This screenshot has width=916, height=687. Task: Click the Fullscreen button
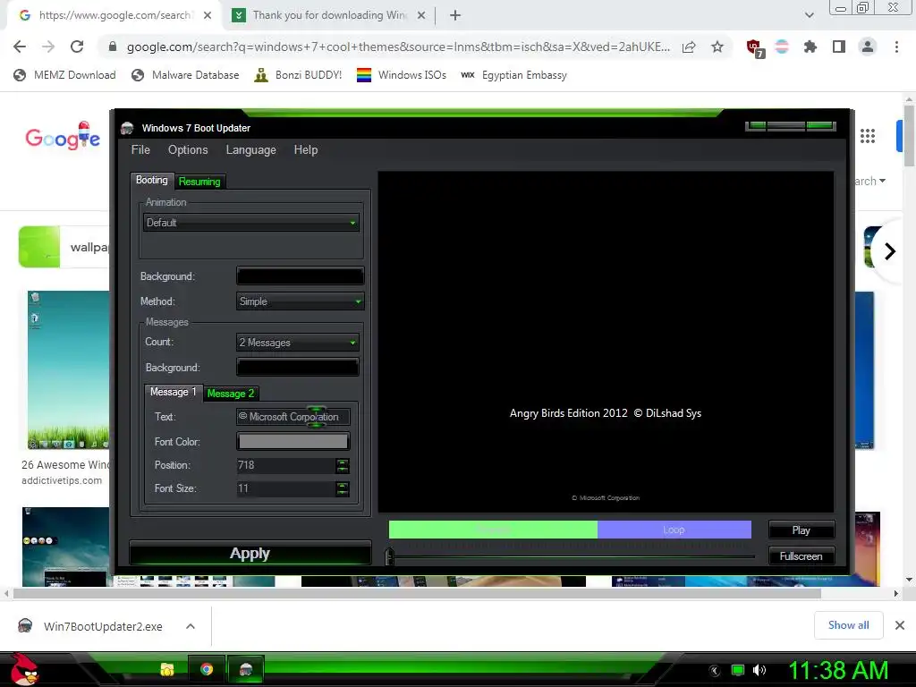pos(801,556)
